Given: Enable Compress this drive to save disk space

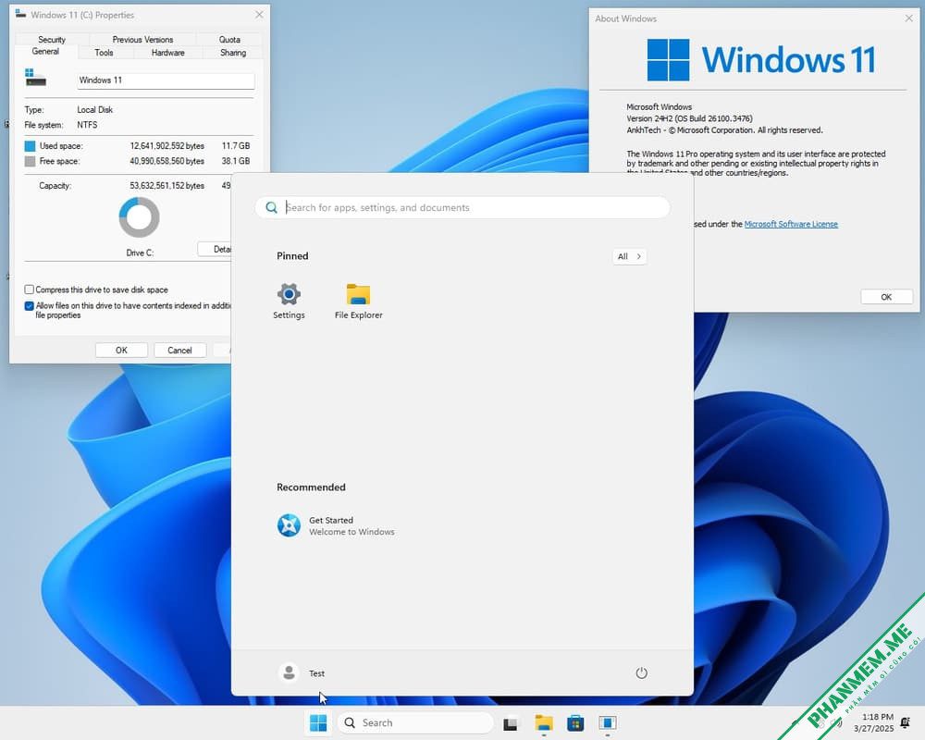Looking at the screenshot, I should [x=29, y=290].
